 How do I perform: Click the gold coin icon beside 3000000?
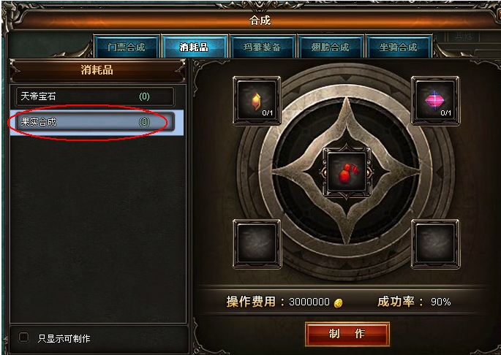338,302
